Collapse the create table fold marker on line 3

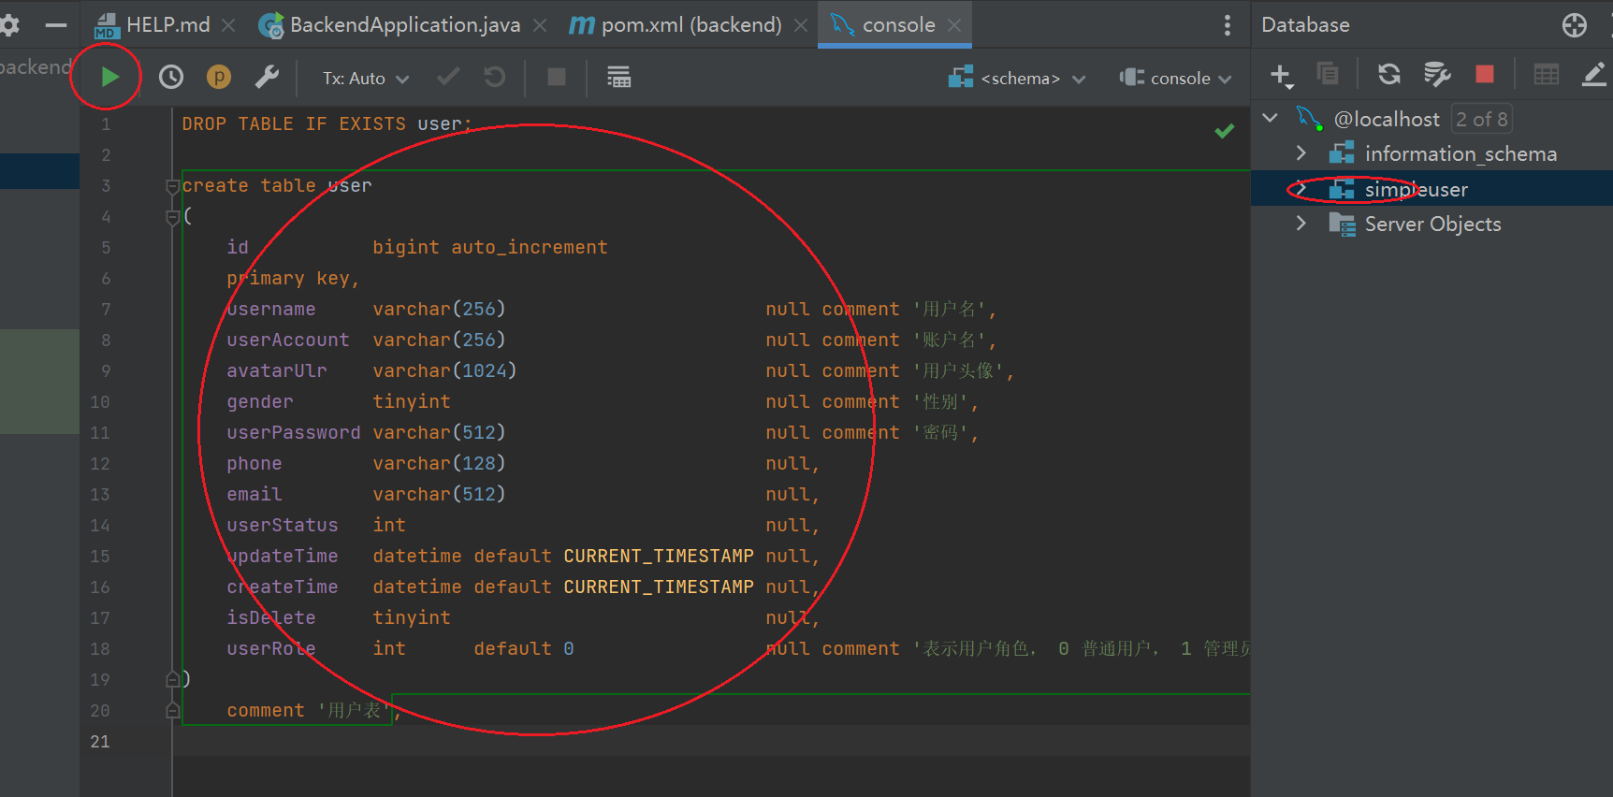[172, 186]
